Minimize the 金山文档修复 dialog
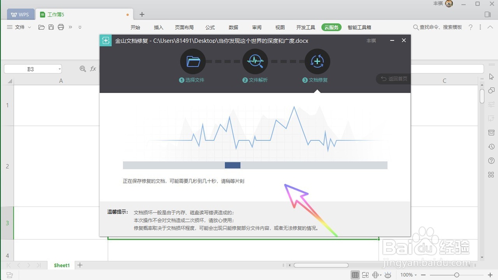498x280 pixels. (392, 40)
